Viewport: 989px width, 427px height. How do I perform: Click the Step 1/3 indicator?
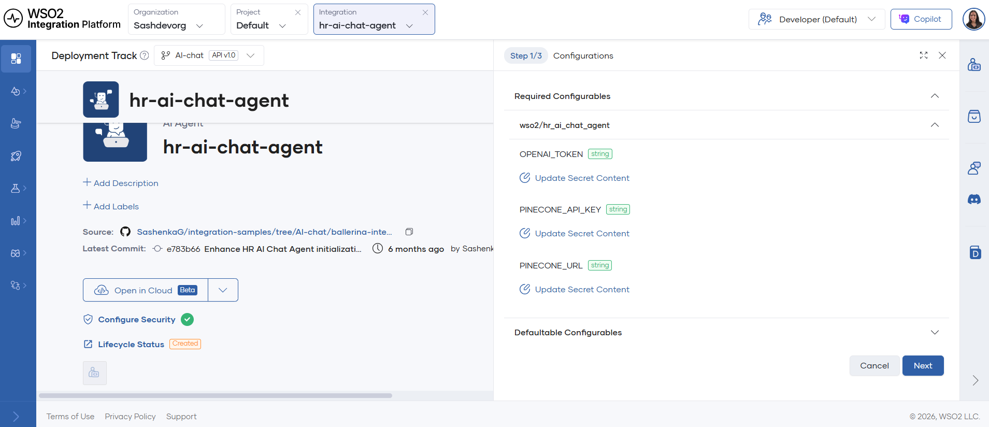pyautogui.click(x=526, y=55)
